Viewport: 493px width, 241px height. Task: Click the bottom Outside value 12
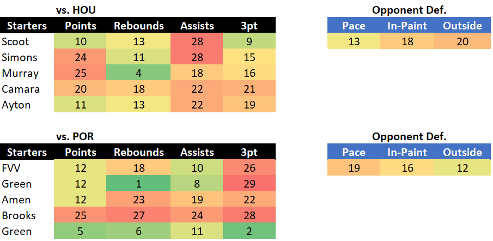pyautogui.click(x=462, y=168)
